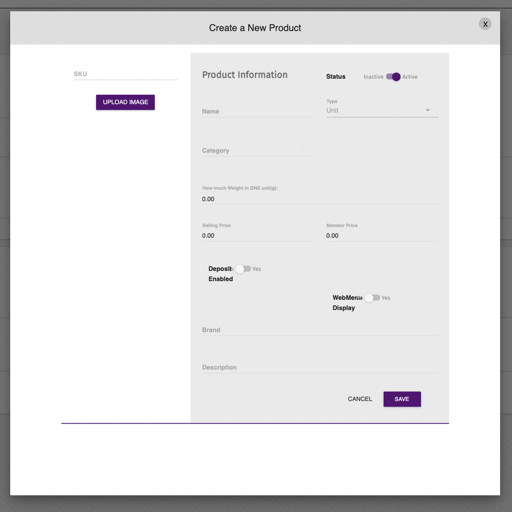The height and width of the screenshot is (512, 512).
Task: Click the Selling Price field
Action: point(258,236)
